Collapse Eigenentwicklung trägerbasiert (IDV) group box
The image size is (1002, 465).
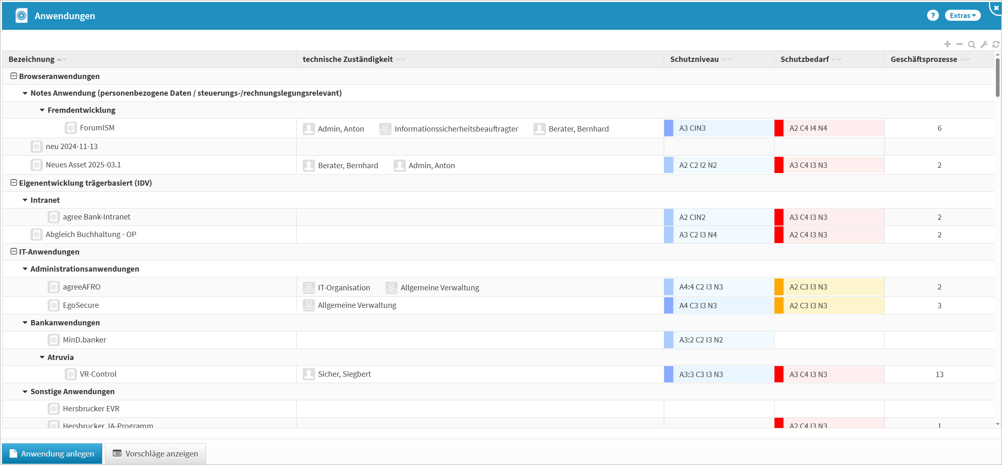pos(13,183)
